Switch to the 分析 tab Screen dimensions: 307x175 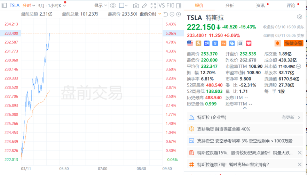pyautogui.click(x=230, y=6)
